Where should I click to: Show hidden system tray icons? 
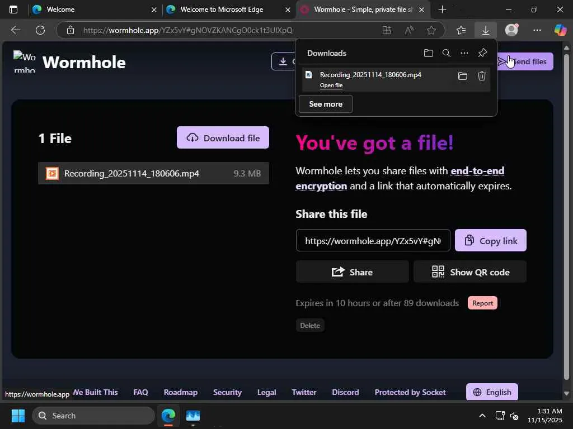(482, 416)
